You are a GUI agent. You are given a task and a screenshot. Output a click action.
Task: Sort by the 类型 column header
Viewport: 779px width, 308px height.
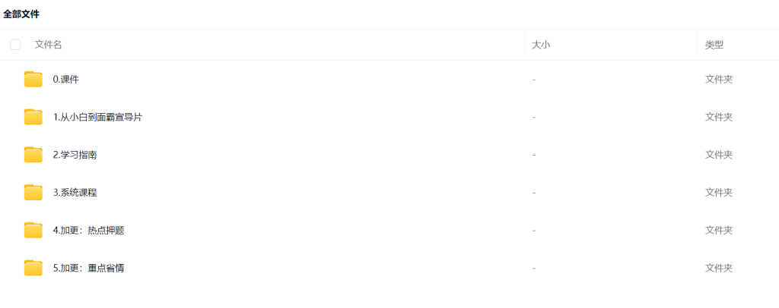point(714,45)
